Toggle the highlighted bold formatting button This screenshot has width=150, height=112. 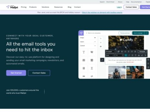(126, 55)
